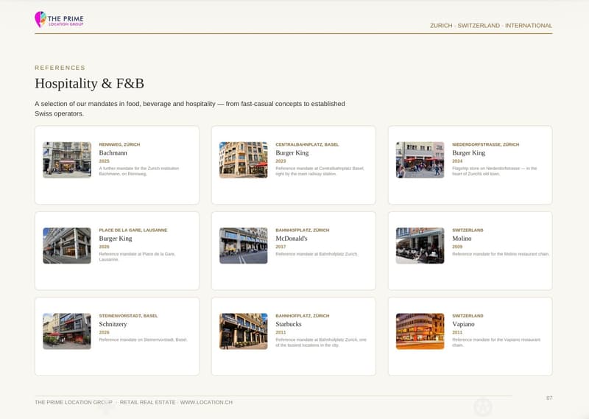The width and height of the screenshot is (589, 419).
Task: Open the McDonald's Bahnhofplatz photo
Action: [x=244, y=245]
